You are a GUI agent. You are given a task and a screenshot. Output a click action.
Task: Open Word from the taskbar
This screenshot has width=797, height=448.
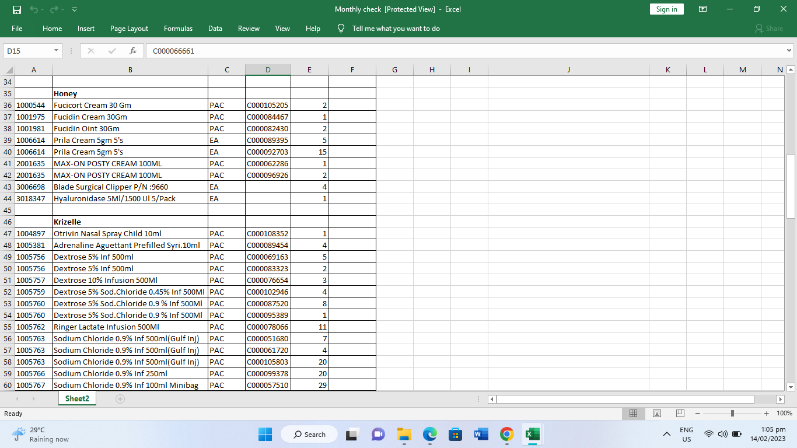pyautogui.click(x=481, y=434)
